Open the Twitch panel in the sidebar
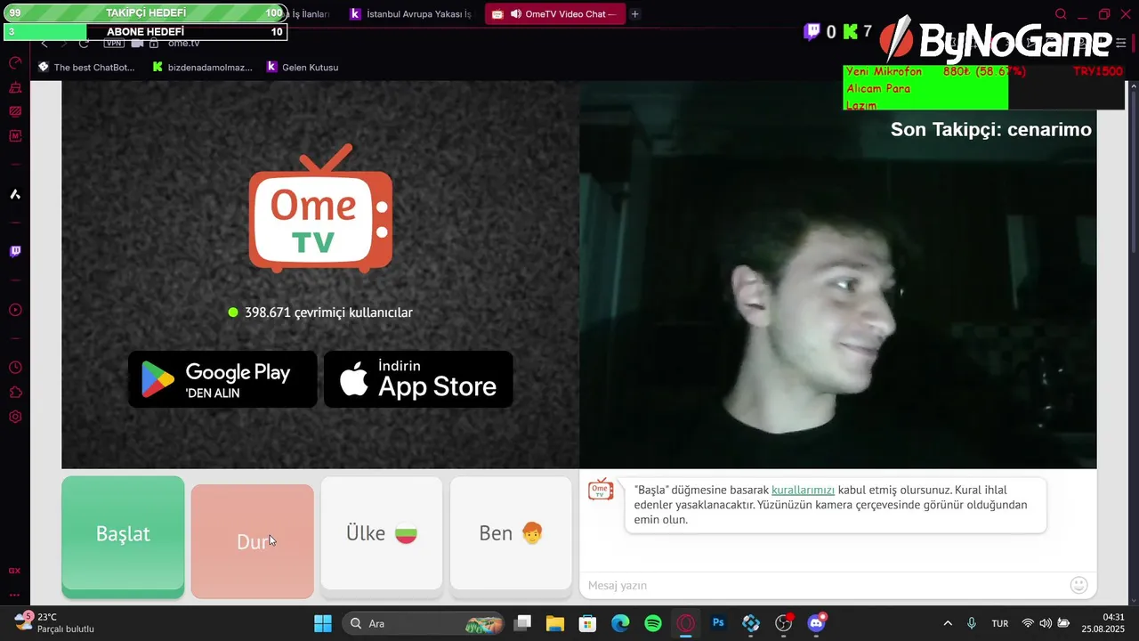 point(15,252)
